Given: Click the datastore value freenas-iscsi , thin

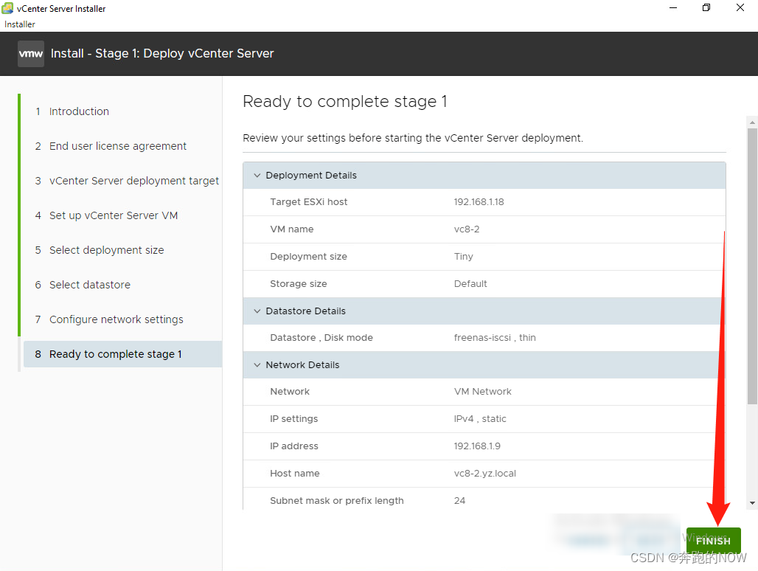Looking at the screenshot, I should coord(495,338).
